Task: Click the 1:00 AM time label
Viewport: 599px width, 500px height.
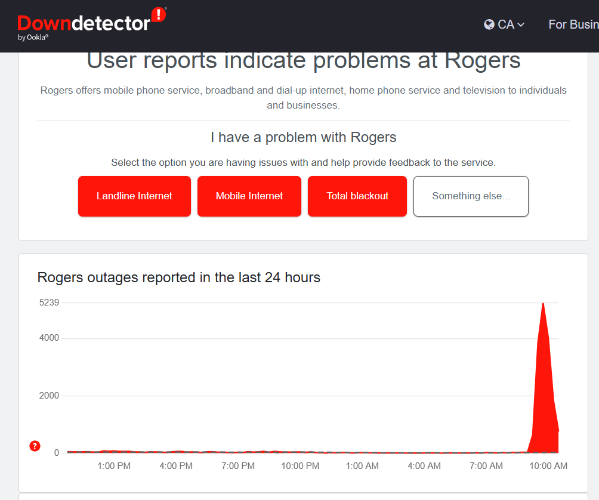Action: [362, 466]
